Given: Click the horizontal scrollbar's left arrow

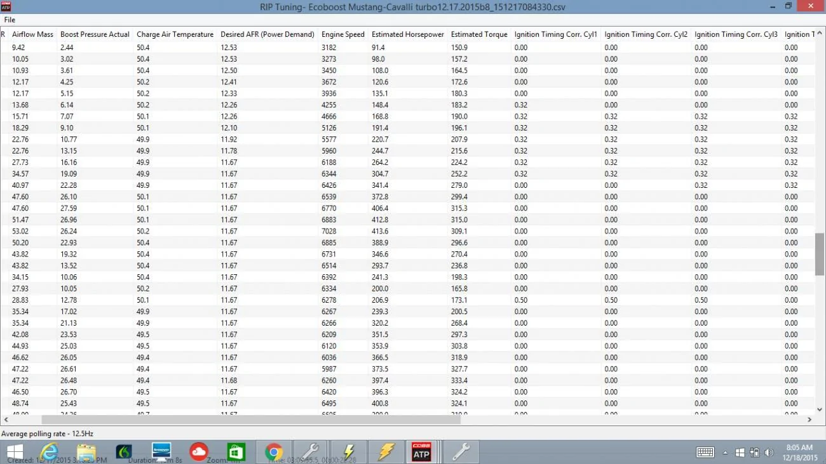Looking at the screenshot, I should [x=6, y=420].
